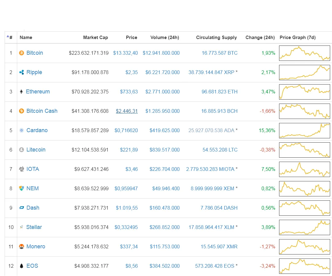
Task: Select Bitcoin market cap $223.632.171.319
Action: [89, 53]
